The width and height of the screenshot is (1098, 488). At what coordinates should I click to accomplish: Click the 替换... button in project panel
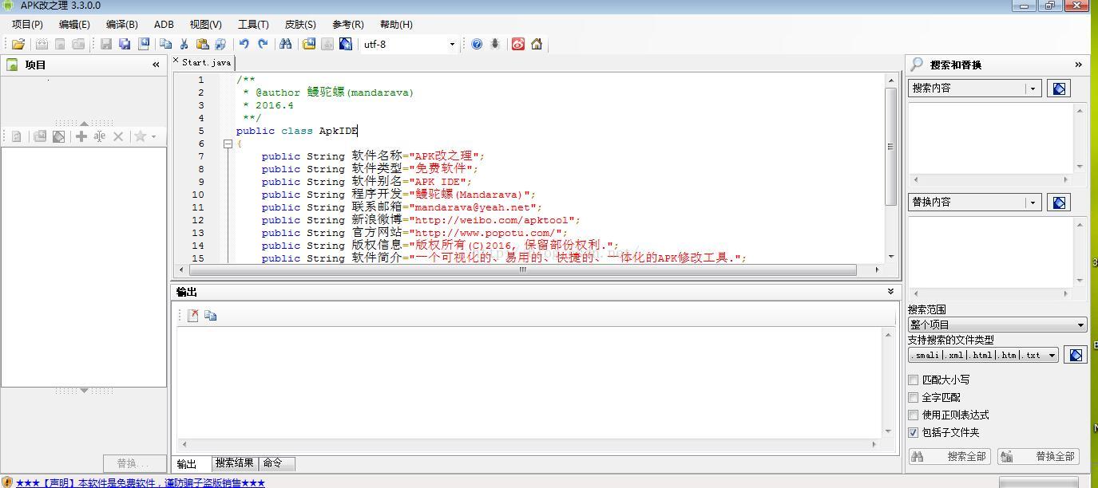134,463
